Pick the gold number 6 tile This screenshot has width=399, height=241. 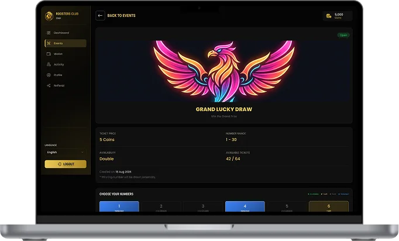click(x=329, y=206)
